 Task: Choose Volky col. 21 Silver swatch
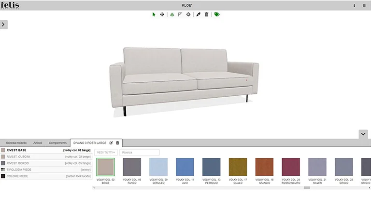(x=317, y=167)
